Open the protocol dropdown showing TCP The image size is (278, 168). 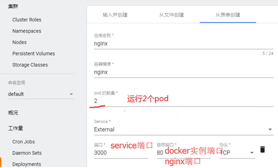(237, 152)
